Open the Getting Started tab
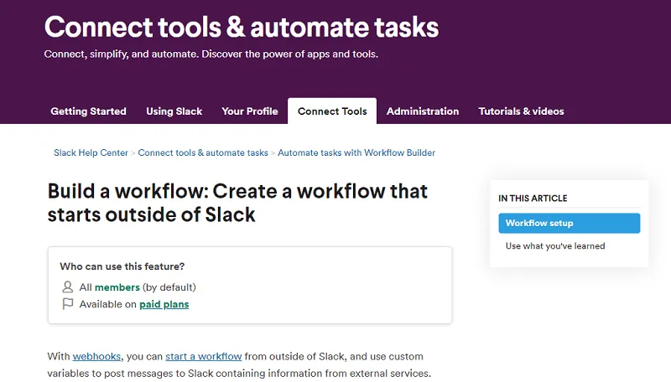Screen dimensions: 671x382 tap(88, 111)
